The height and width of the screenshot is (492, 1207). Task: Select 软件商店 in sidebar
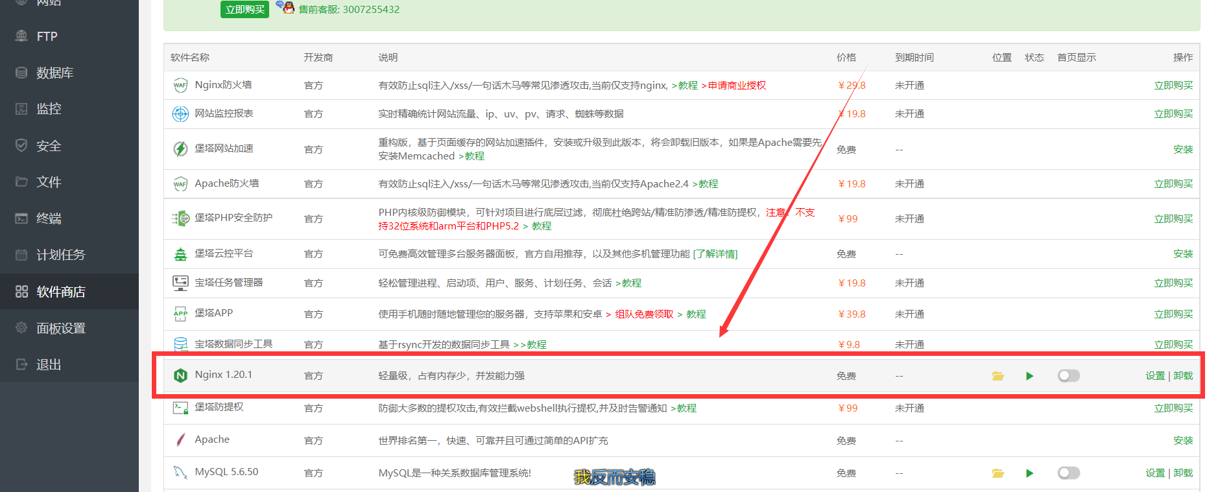click(x=60, y=292)
